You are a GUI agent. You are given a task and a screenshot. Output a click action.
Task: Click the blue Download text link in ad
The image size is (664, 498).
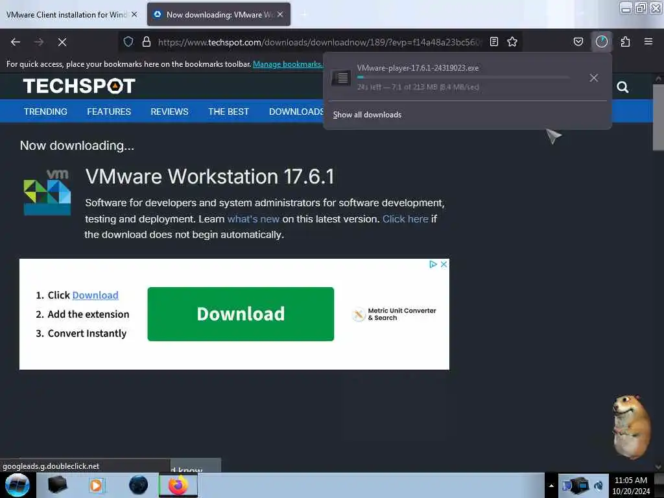click(95, 295)
